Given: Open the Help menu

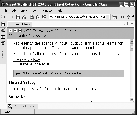Looking at the screenshot, I should click(x=59, y=11).
